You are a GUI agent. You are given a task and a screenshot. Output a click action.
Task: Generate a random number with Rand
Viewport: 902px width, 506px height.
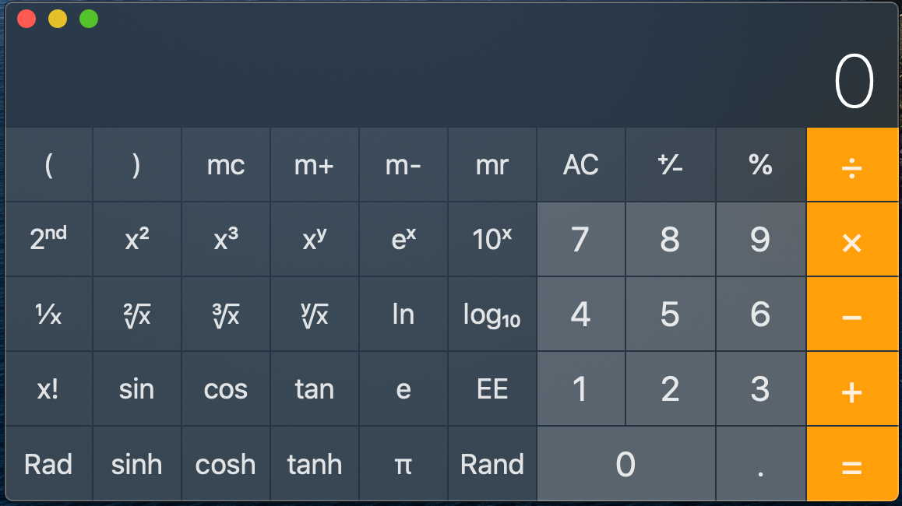492,464
